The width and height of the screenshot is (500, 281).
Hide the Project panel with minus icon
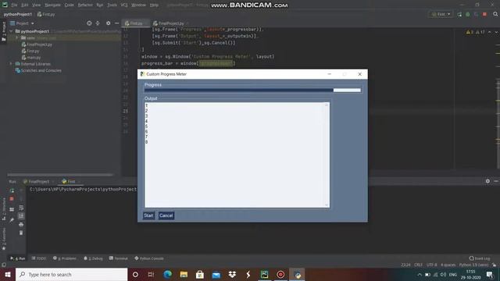pyautogui.click(x=116, y=23)
